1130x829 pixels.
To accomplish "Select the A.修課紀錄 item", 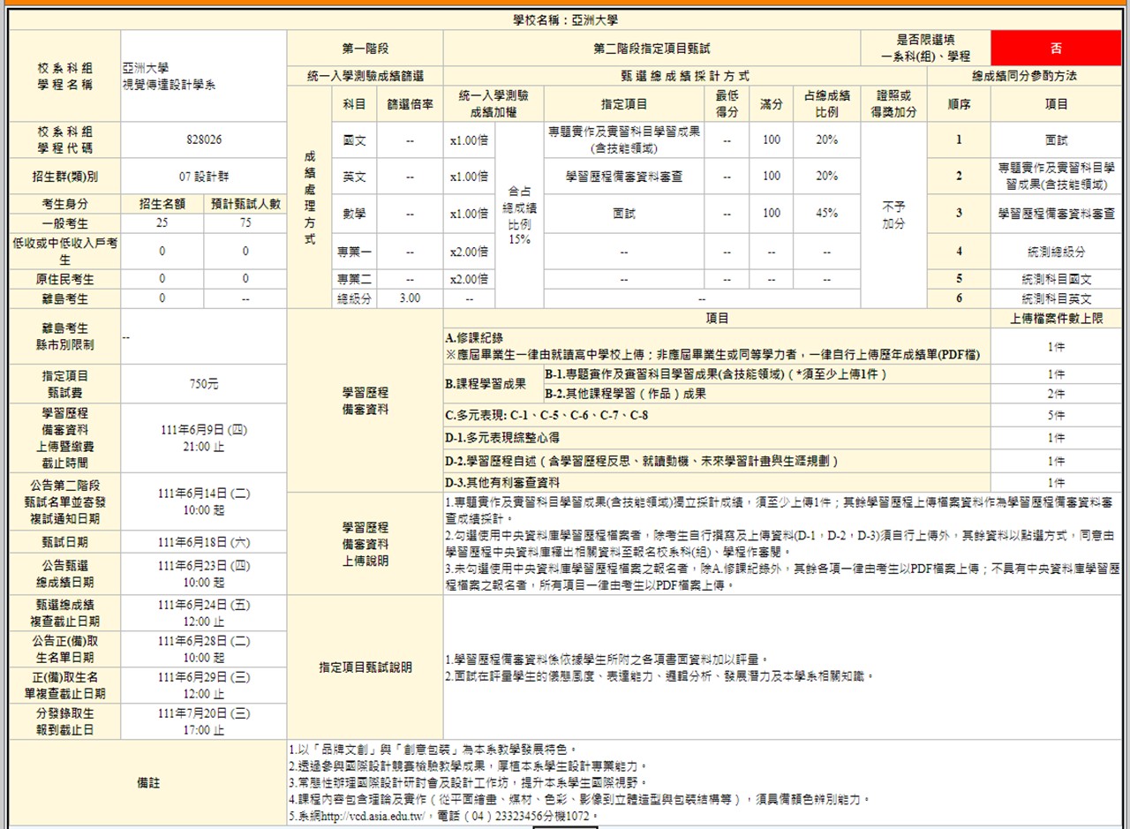I will pyautogui.click(x=717, y=346).
